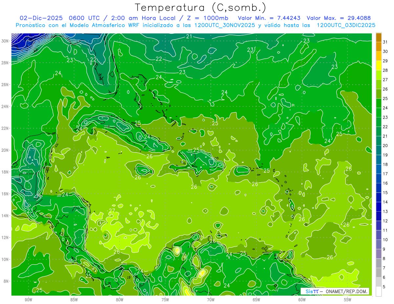
Task: Click the color bar scale value "17"
Action: click(385, 173)
